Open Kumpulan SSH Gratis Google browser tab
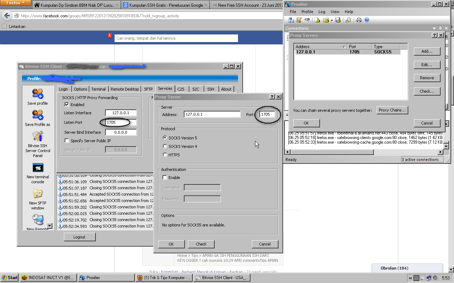The image size is (454, 283). 165,5
